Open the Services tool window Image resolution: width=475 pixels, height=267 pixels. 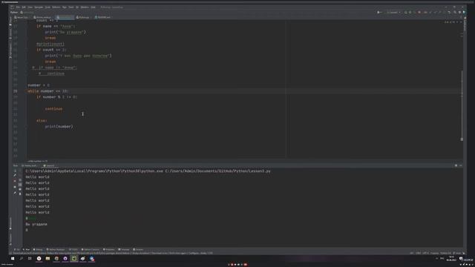coord(138,249)
